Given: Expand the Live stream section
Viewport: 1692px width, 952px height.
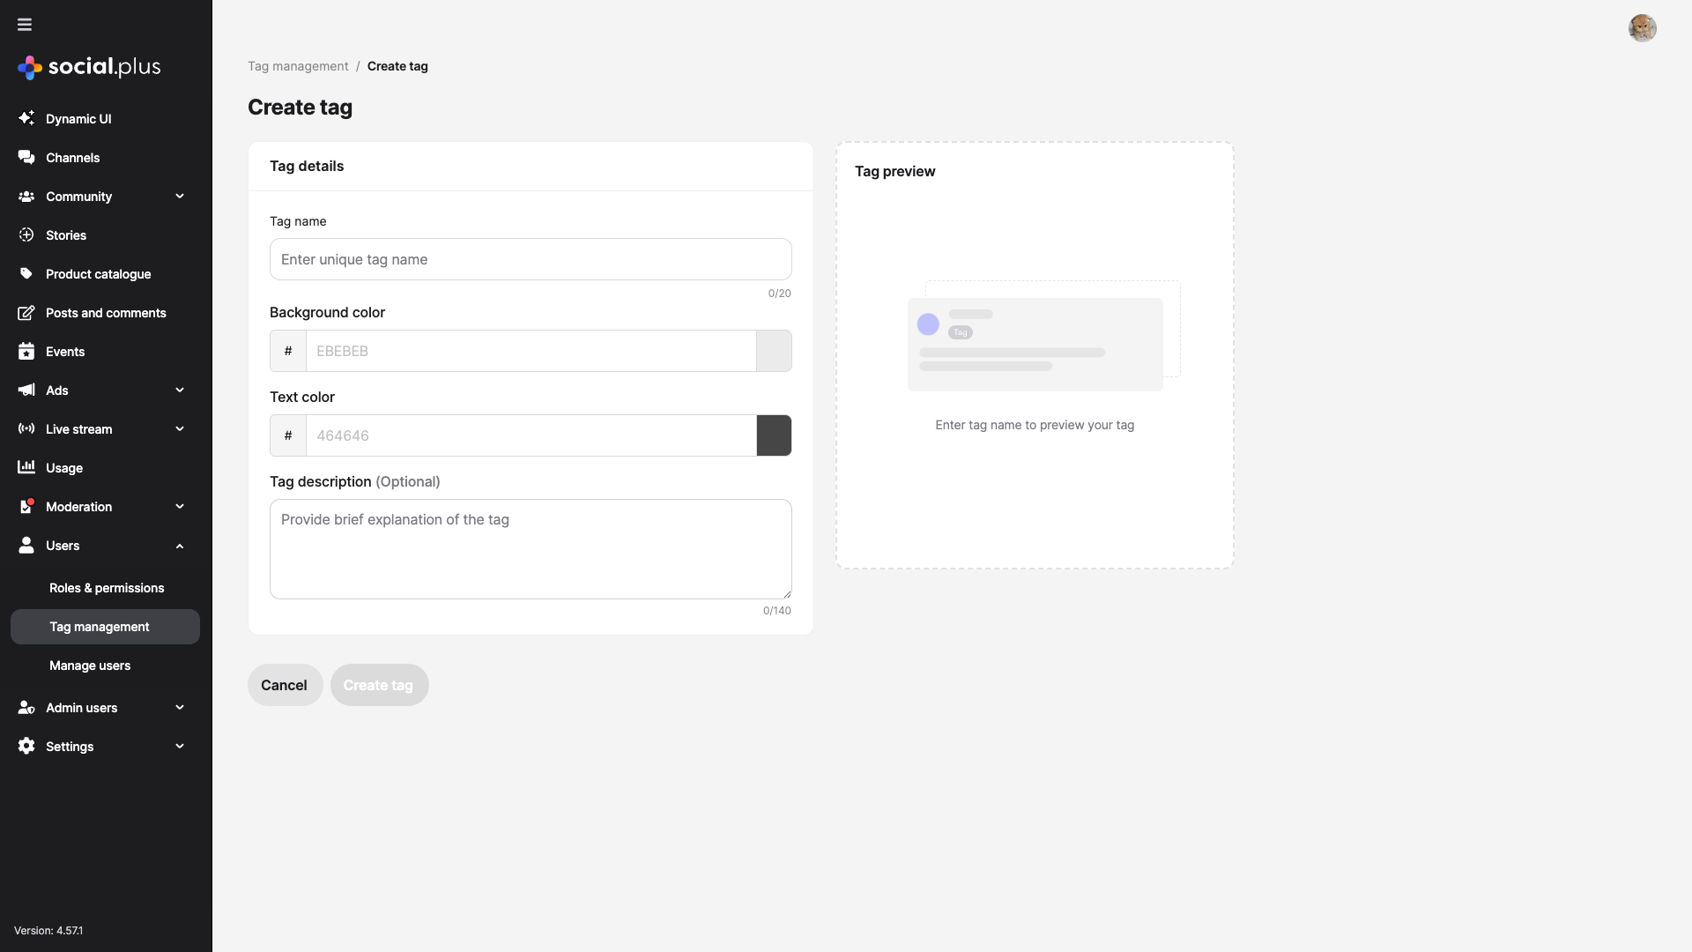Looking at the screenshot, I should point(180,428).
